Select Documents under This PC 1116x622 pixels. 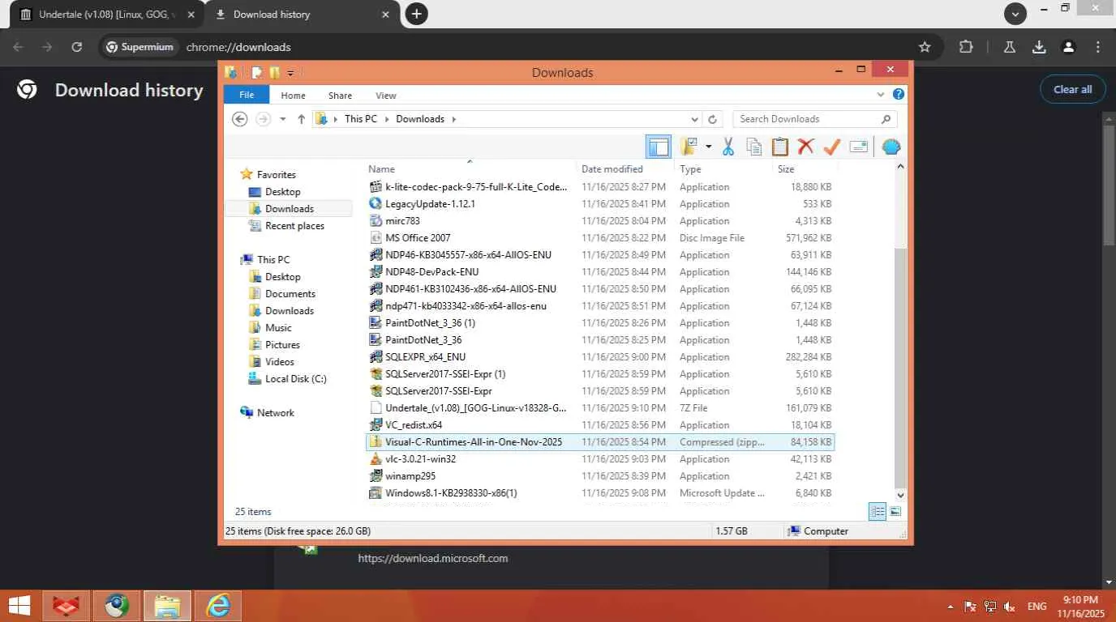click(x=290, y=294)
